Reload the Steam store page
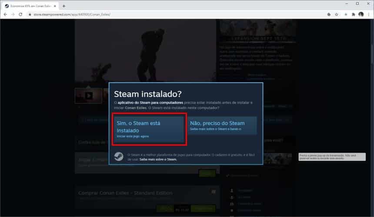 point(20,14)
